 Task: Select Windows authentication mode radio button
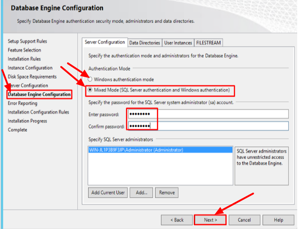90,79
